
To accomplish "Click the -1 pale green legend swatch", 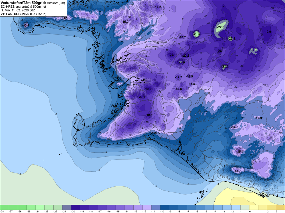I will (245, 207).
